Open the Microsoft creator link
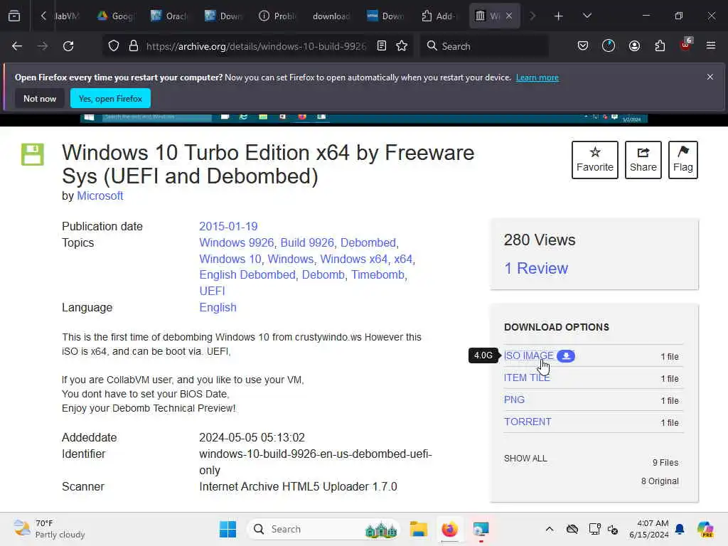 (100, 196)
